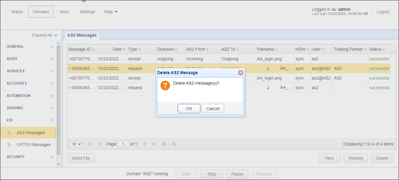Sort by the User column header

click(x=321, y=49)
